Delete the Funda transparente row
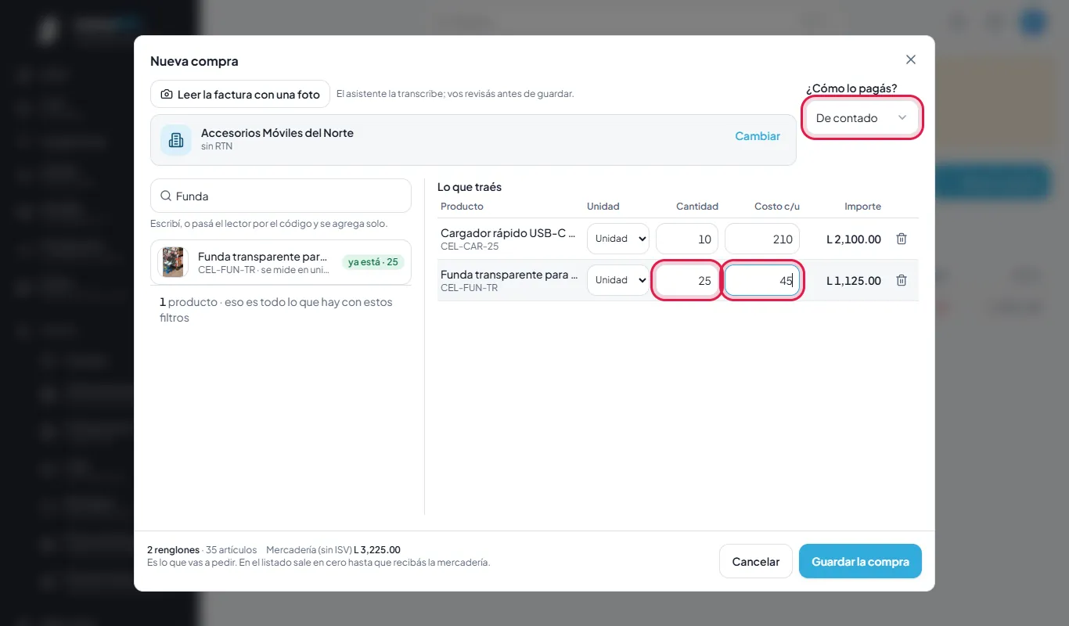1069x626 pixels. (902, 280)
